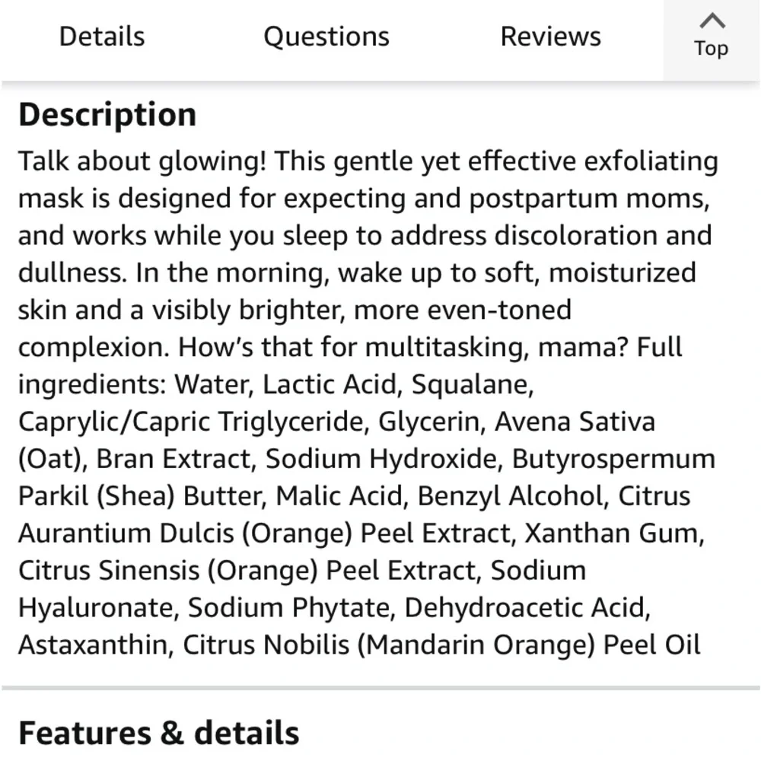Open the Questions tab
The width and height of the screenshot is (761, 761).
click(x=326, y=37)
